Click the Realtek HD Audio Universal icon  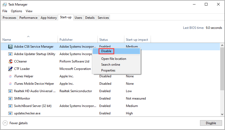pos(10,91)
